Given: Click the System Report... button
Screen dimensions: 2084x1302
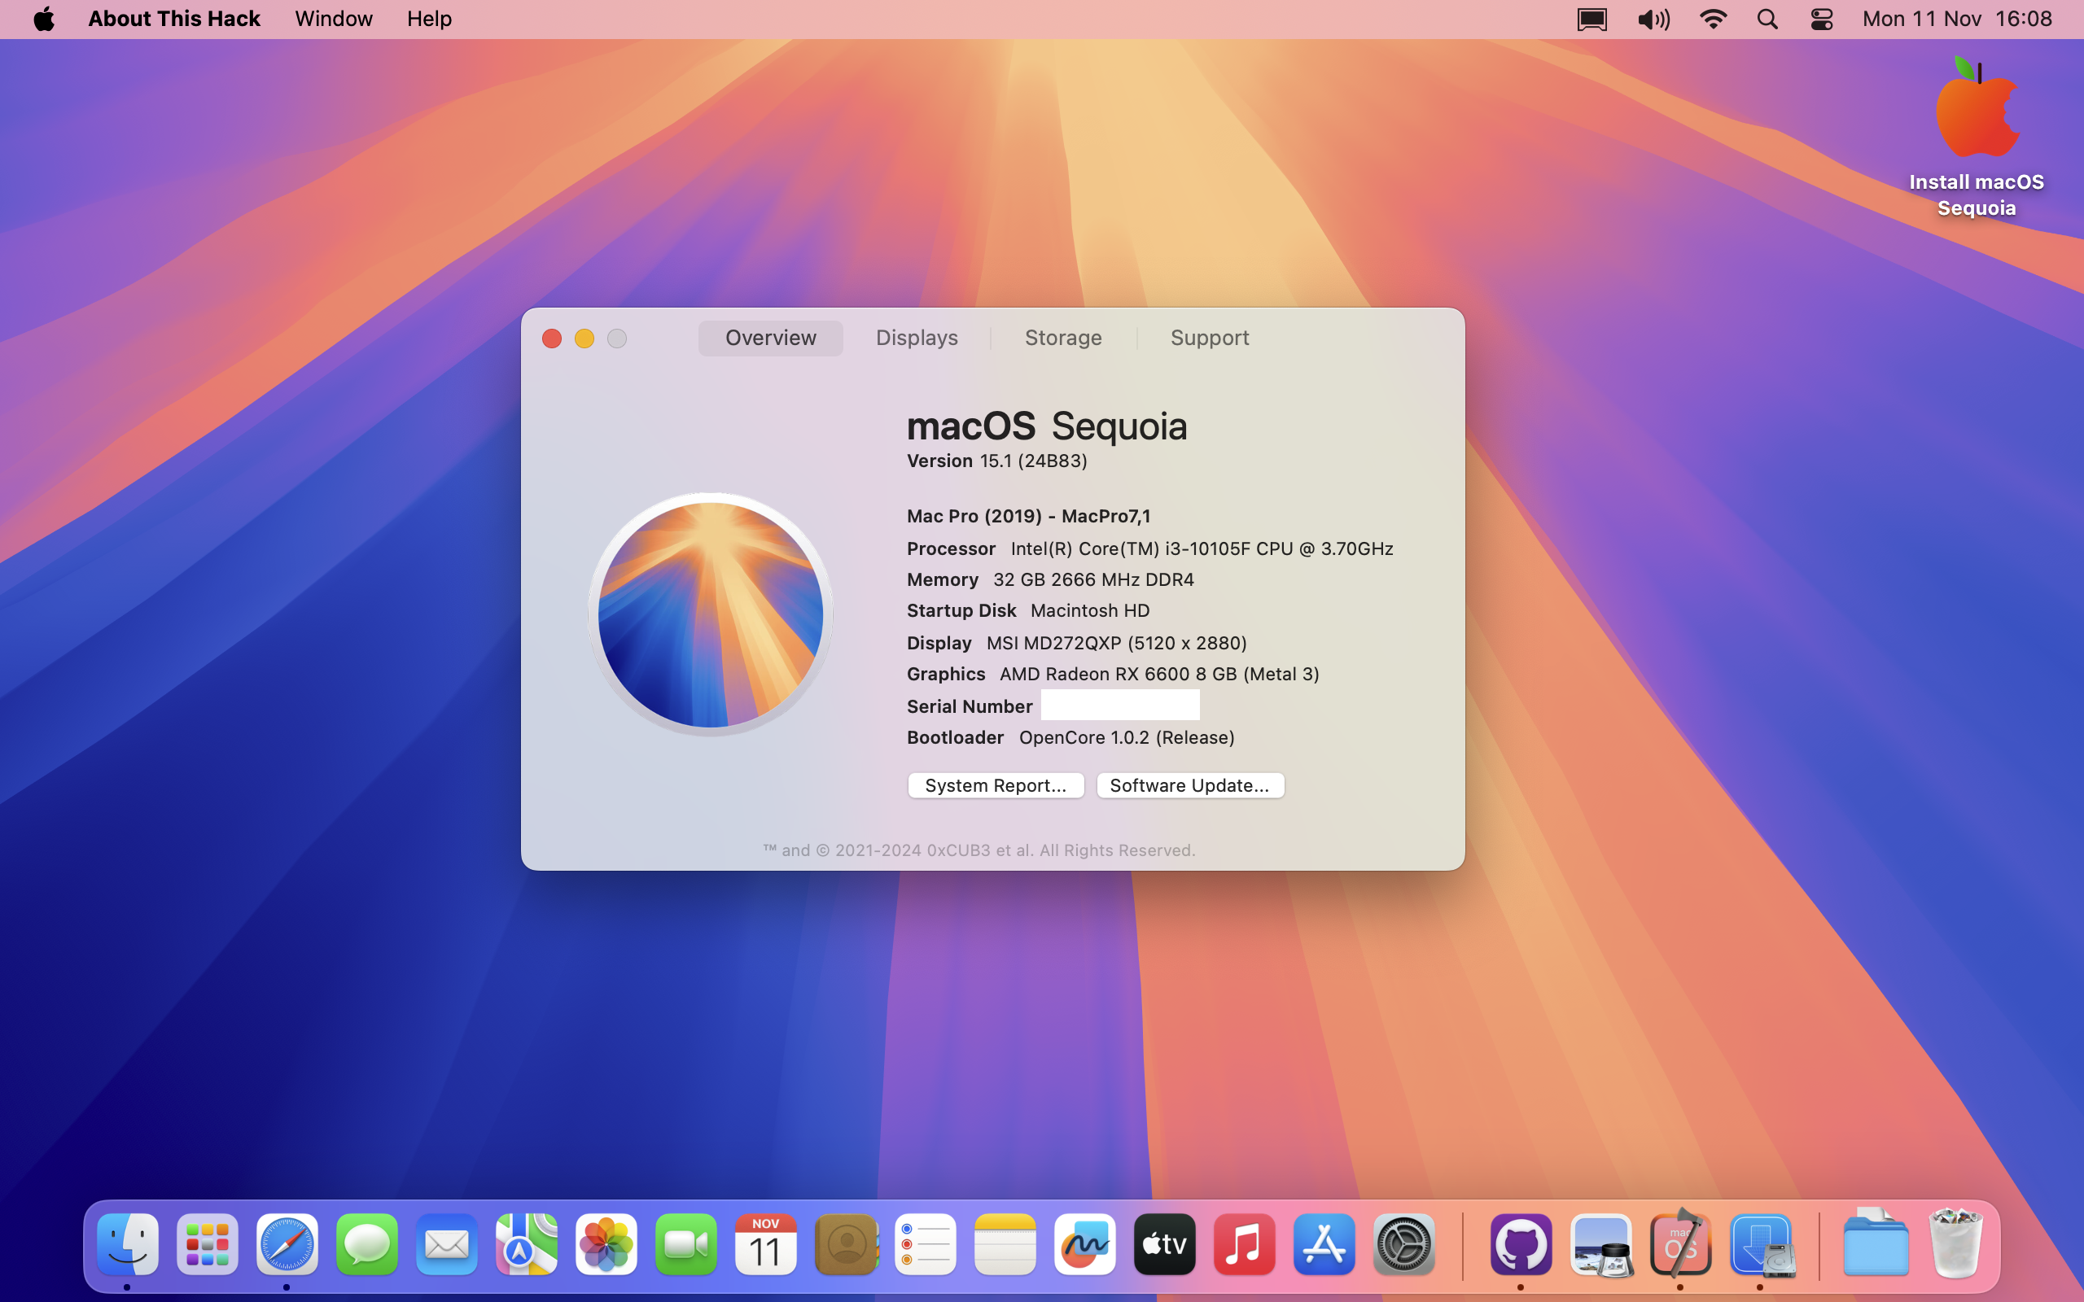Looking at the screenshot, I should point(996,785).
